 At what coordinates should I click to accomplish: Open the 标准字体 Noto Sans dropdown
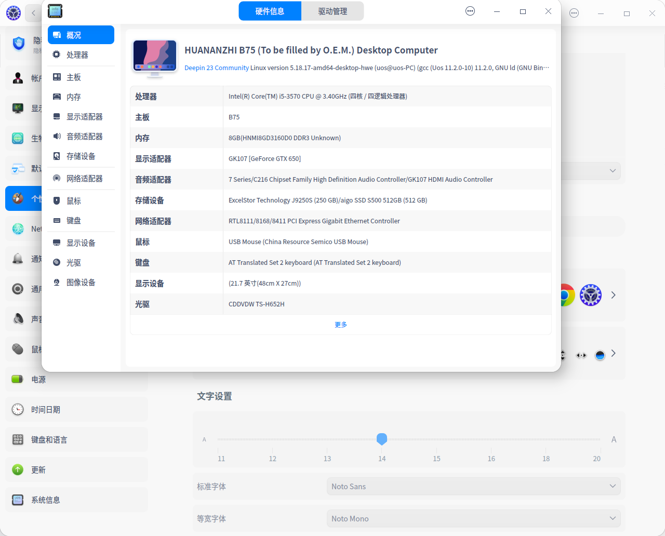[x=473, y=486]
